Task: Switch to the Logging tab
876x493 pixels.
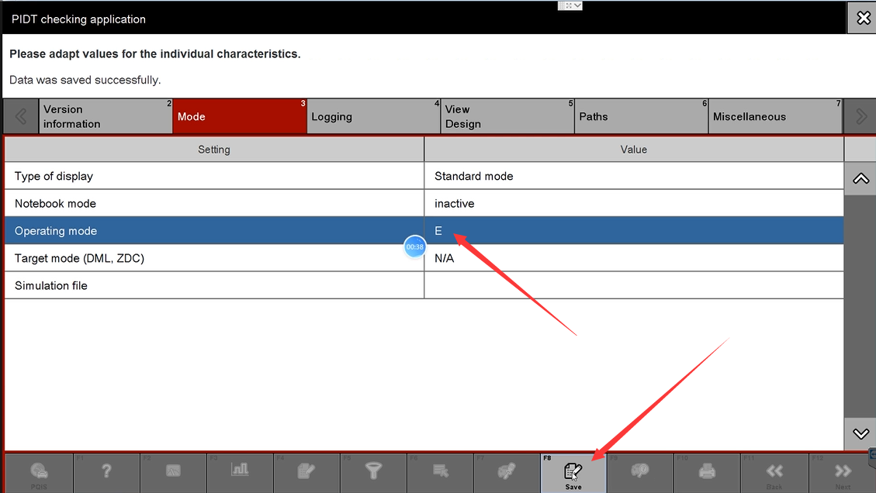Action: 373,117
